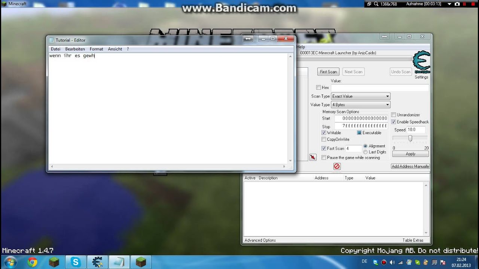This screenshot has height=269, width=479.
Task: Select the Last Digits radio button
Action: point(366,152)
